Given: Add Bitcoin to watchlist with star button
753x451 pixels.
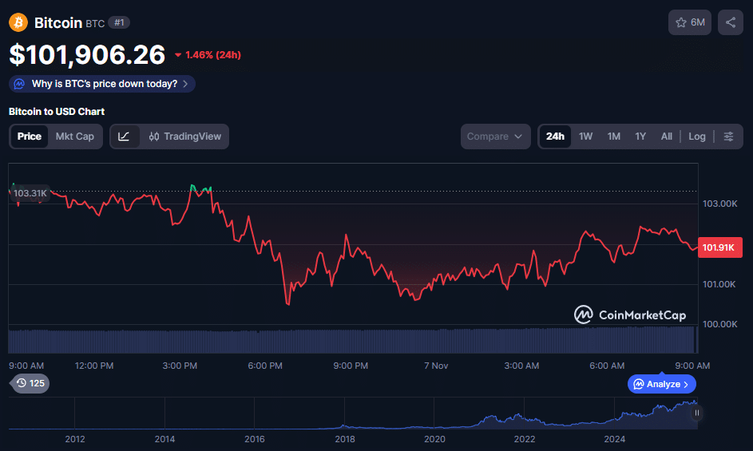Looking at the screenshot, I should pyautogui.click(x=690, y=22).
